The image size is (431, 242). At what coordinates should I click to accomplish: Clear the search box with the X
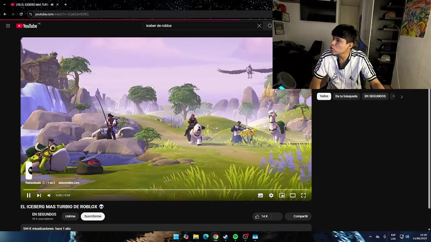(259, 26)
